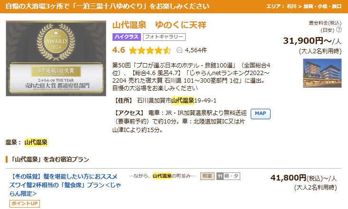The height and width of the screenshot is (209, 348).
Task: Click the 41,800円 plan price
Action: (288, 178)
